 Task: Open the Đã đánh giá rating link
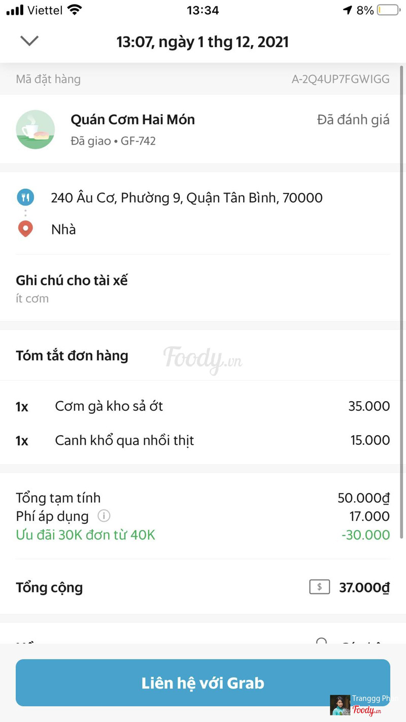click(x=353, y=119)
